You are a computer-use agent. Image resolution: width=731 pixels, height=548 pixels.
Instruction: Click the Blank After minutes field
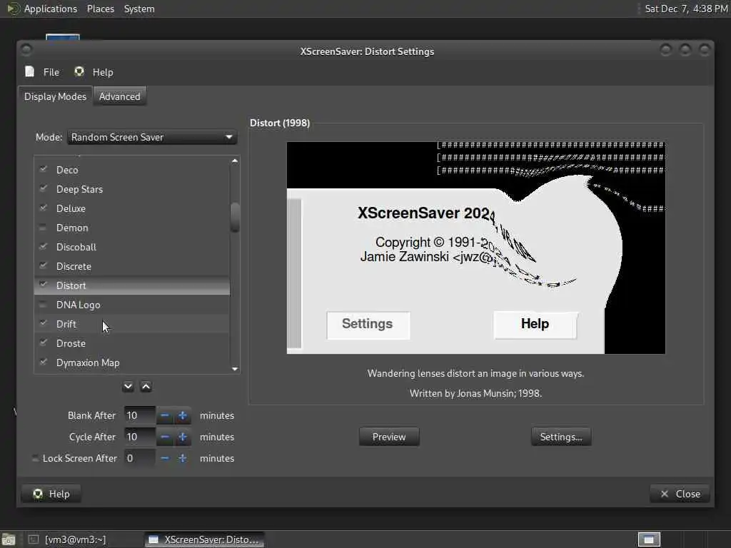pos(139,415)
